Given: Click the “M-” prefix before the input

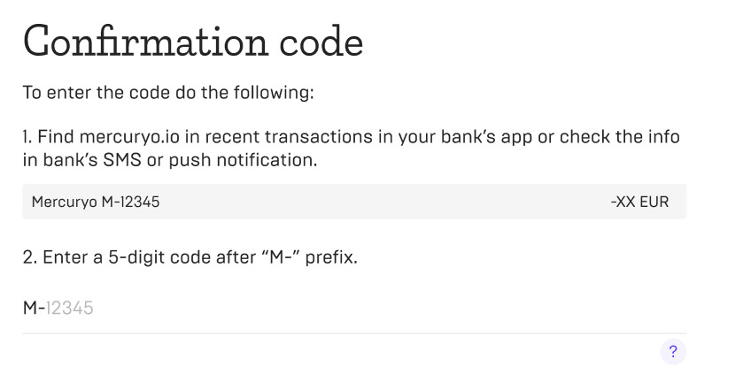Looking at the screenshot, I should (34, 308).
